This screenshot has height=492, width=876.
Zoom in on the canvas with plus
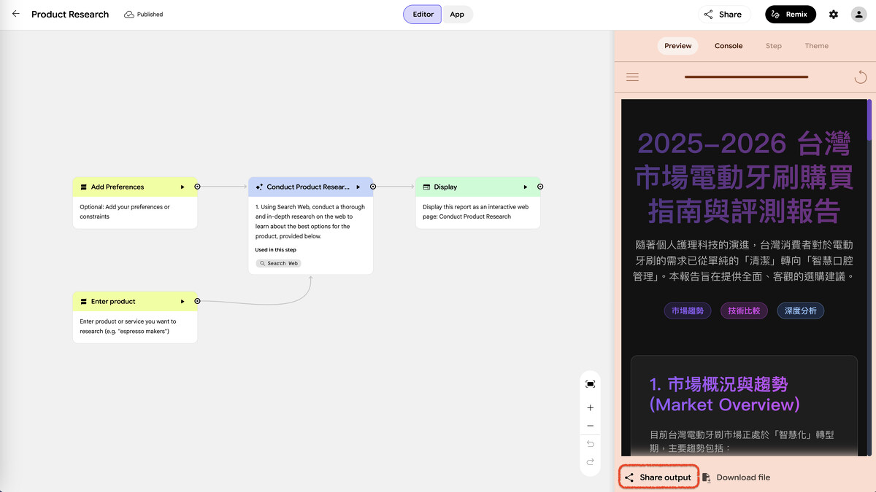coord(591,408)
